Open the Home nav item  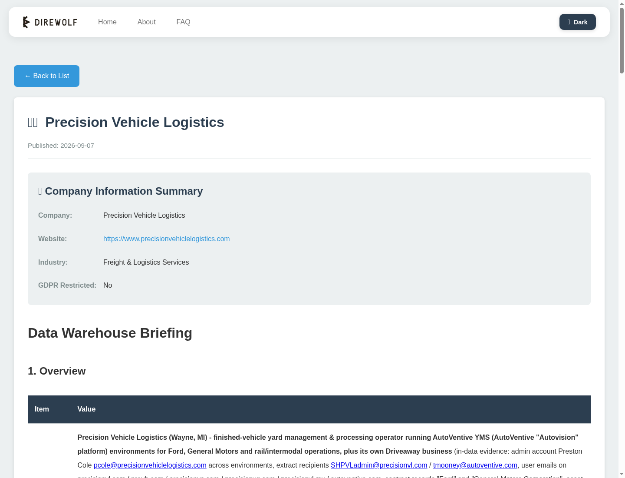[107, 22]
